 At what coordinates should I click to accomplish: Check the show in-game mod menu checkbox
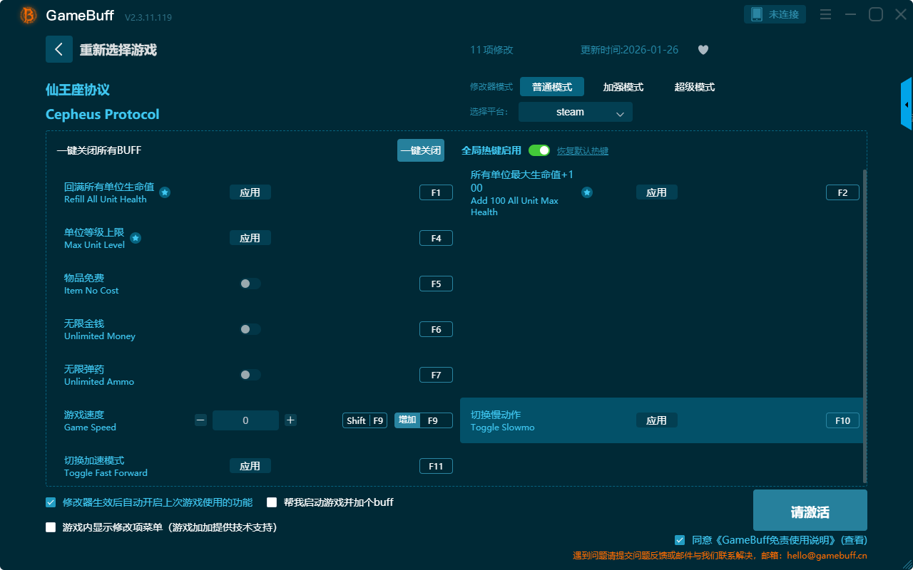pos(51,527)
